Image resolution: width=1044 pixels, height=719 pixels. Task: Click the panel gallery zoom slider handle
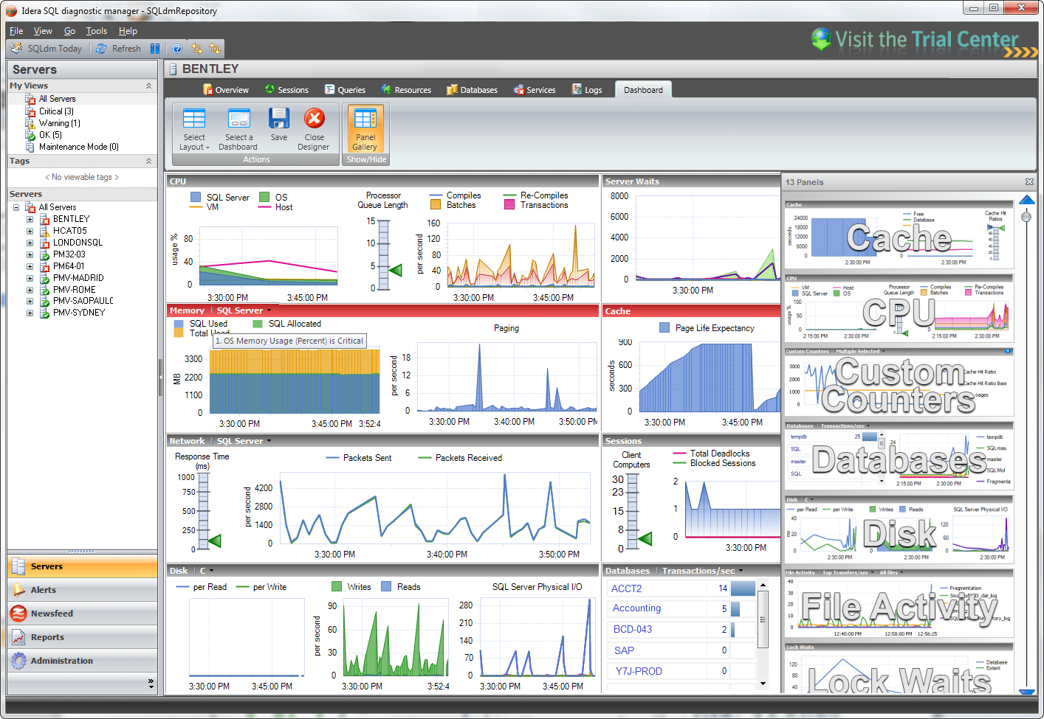(x=1026, y=217)
